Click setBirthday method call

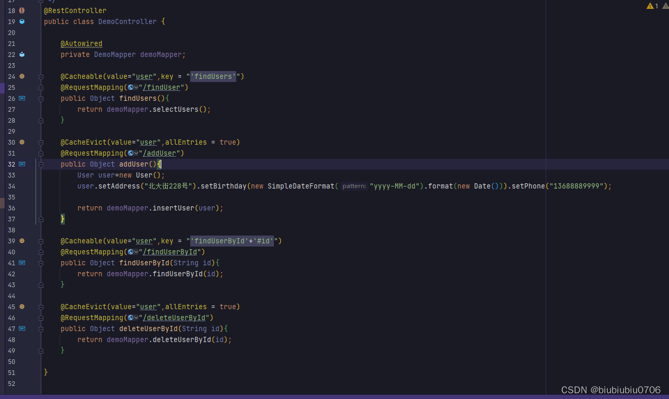pos(224,186)
